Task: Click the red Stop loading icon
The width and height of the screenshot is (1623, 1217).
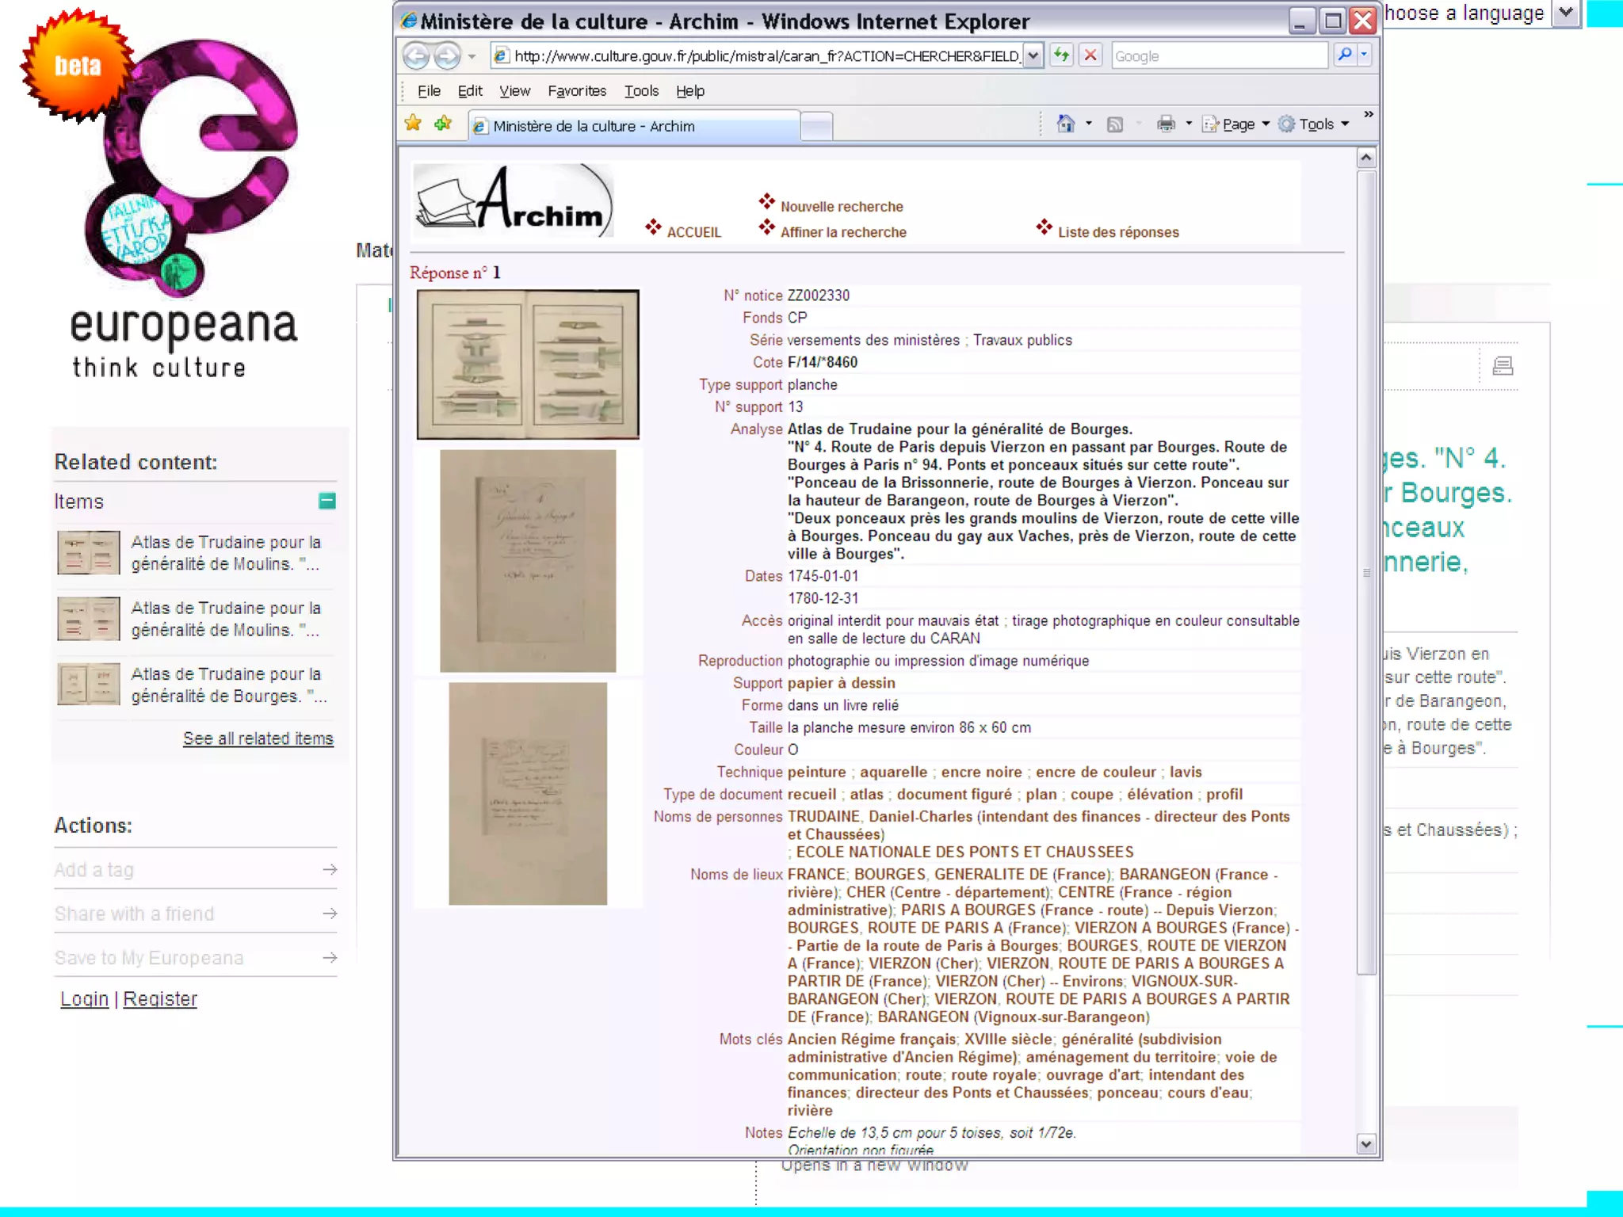Action: click(x=1090, y=55)
